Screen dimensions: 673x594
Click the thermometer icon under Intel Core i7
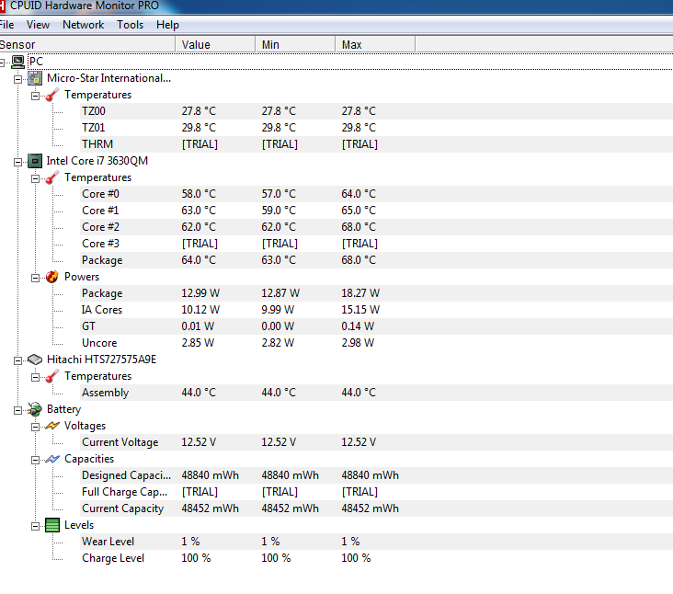(x=51, y=177)
